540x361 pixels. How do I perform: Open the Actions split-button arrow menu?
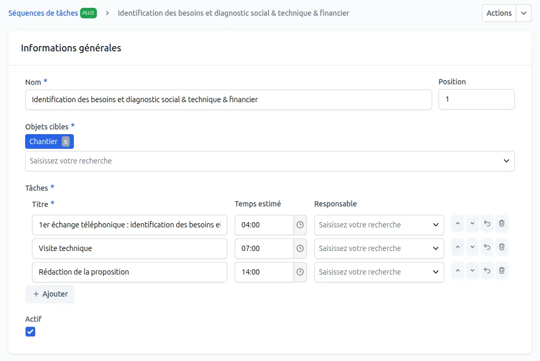pyautogui.click(x=524, y=13)
